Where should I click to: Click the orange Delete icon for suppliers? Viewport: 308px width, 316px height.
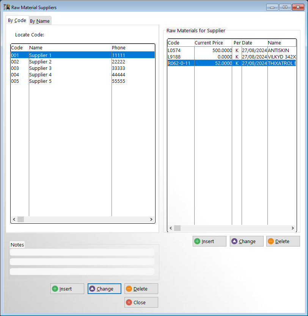coord(129,289)
